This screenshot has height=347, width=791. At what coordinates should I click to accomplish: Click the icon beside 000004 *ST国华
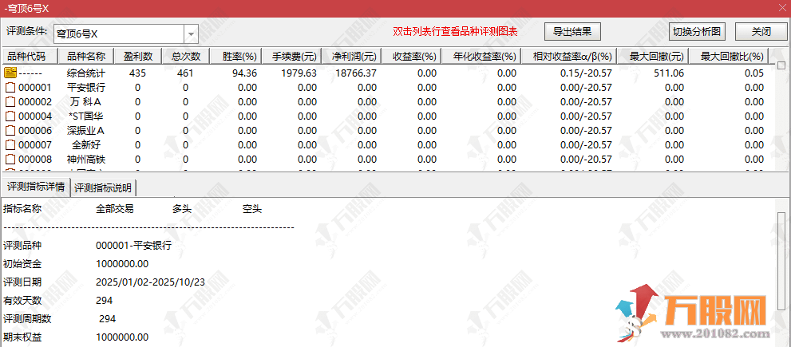coord(10,116)
